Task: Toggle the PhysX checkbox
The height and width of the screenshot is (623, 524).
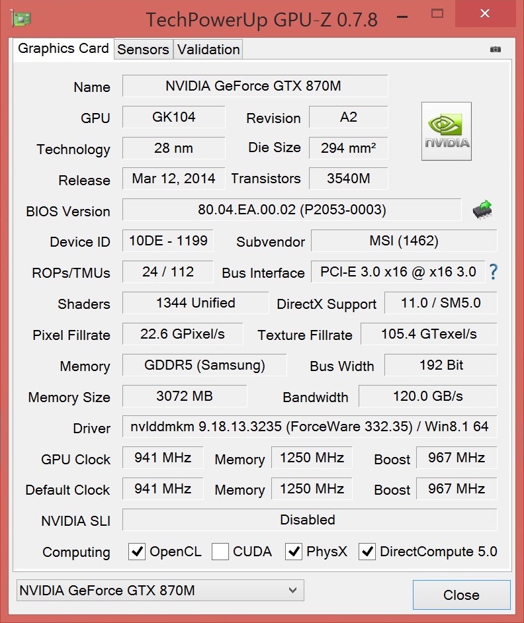Action: [294, 552]
